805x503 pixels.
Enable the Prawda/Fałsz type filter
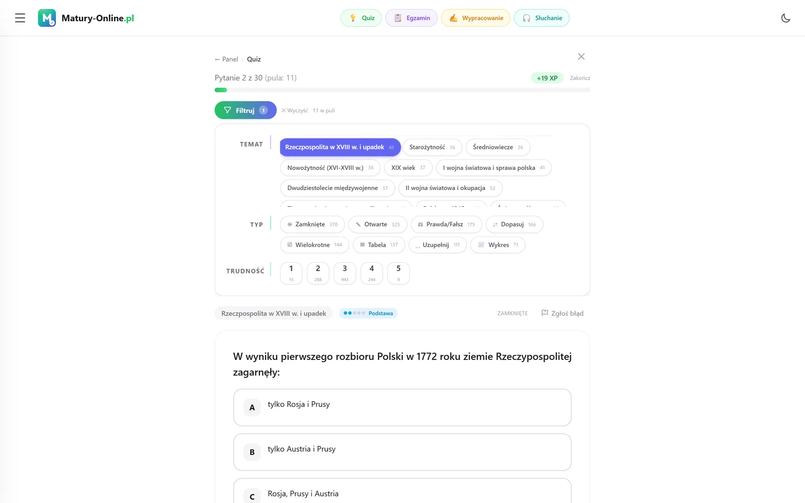point(447,224)
